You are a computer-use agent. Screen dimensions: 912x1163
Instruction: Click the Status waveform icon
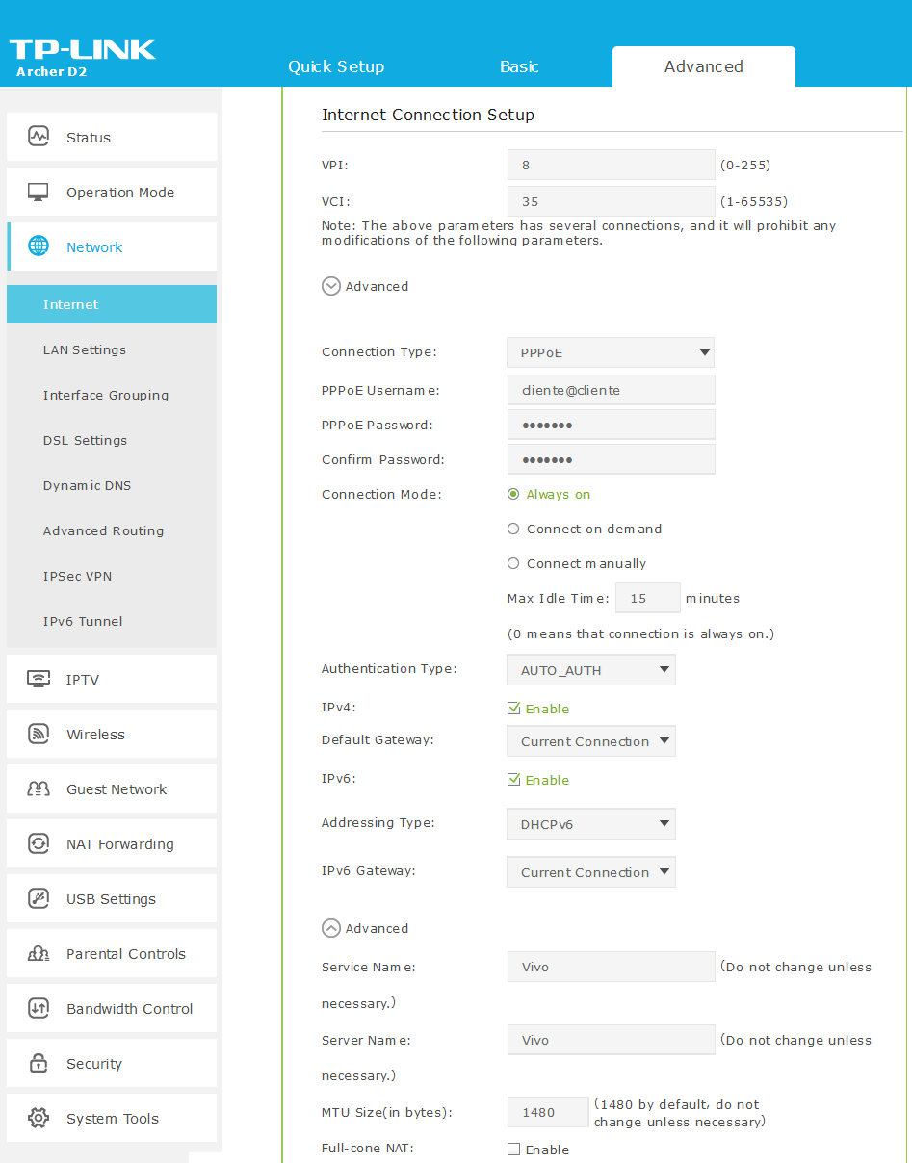[x=39, y=137]
